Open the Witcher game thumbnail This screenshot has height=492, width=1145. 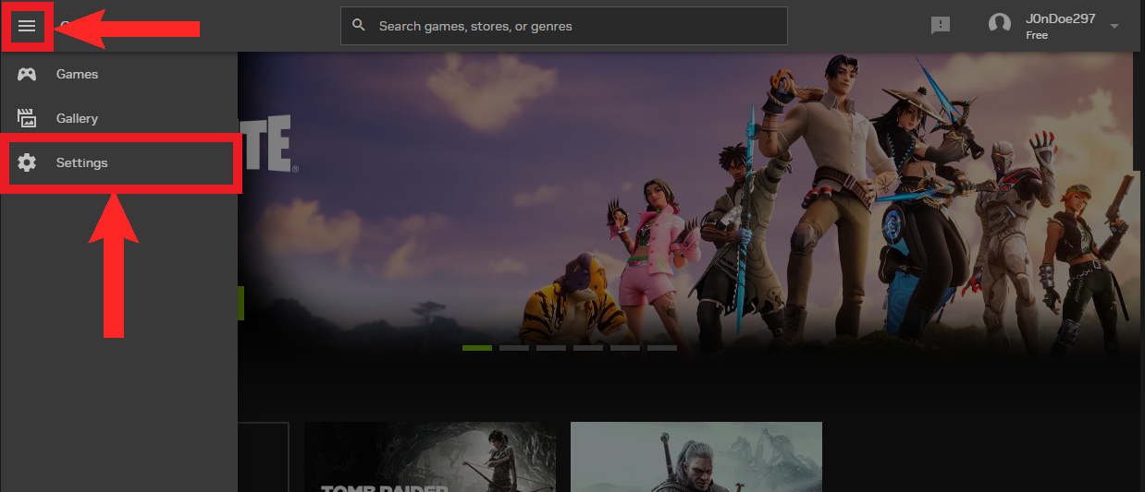(x=696, y=457)
